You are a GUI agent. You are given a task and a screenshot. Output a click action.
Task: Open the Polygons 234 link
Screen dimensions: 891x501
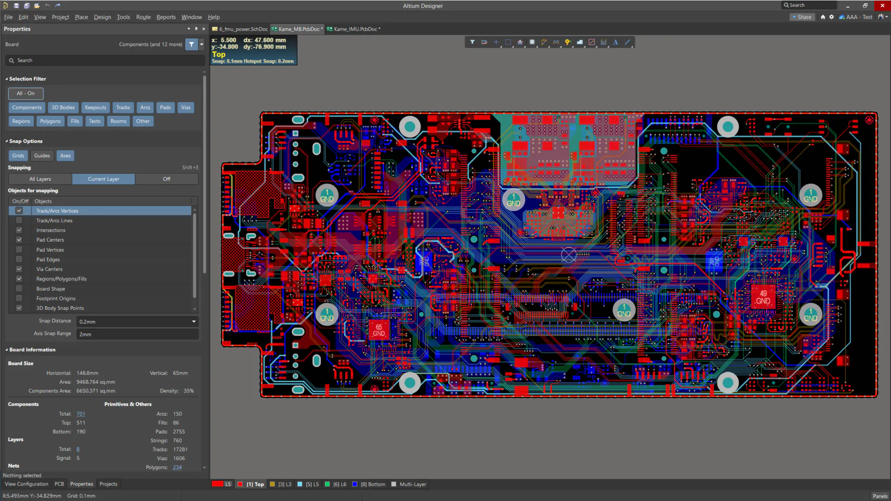(177, 467)
